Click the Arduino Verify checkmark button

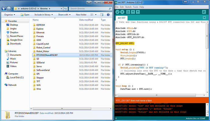point(117,12)
